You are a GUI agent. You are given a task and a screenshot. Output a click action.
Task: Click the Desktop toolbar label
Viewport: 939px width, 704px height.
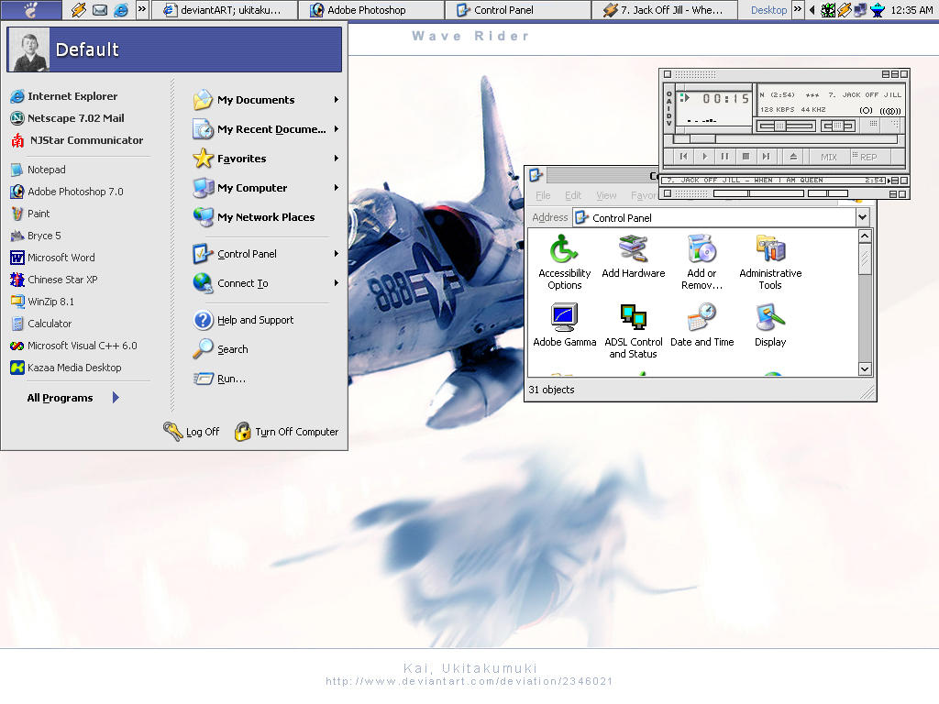click(769, 10)
